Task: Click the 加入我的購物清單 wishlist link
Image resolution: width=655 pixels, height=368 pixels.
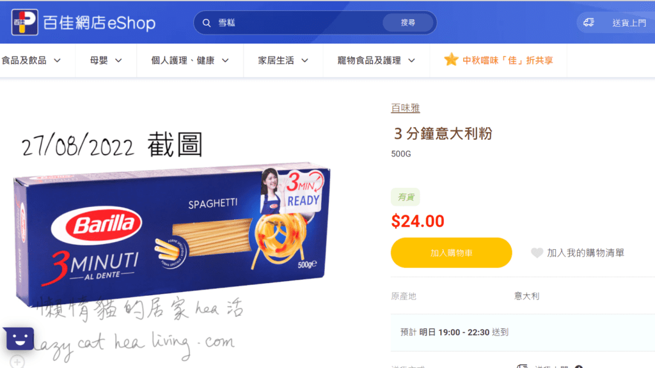Action: tap(585, 253)
